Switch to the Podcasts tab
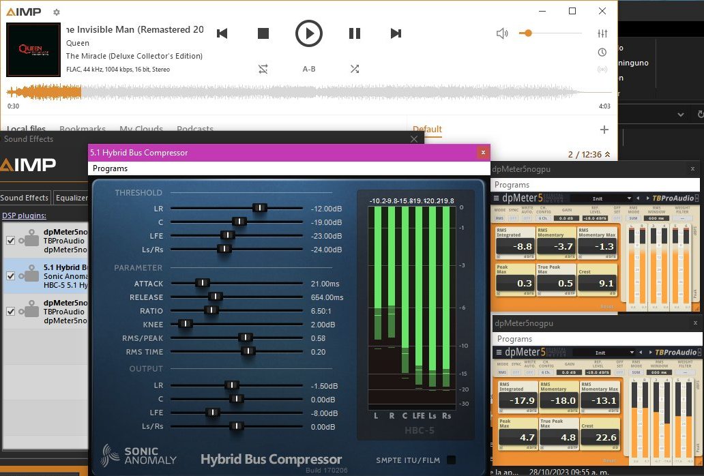 pos(195,129)
